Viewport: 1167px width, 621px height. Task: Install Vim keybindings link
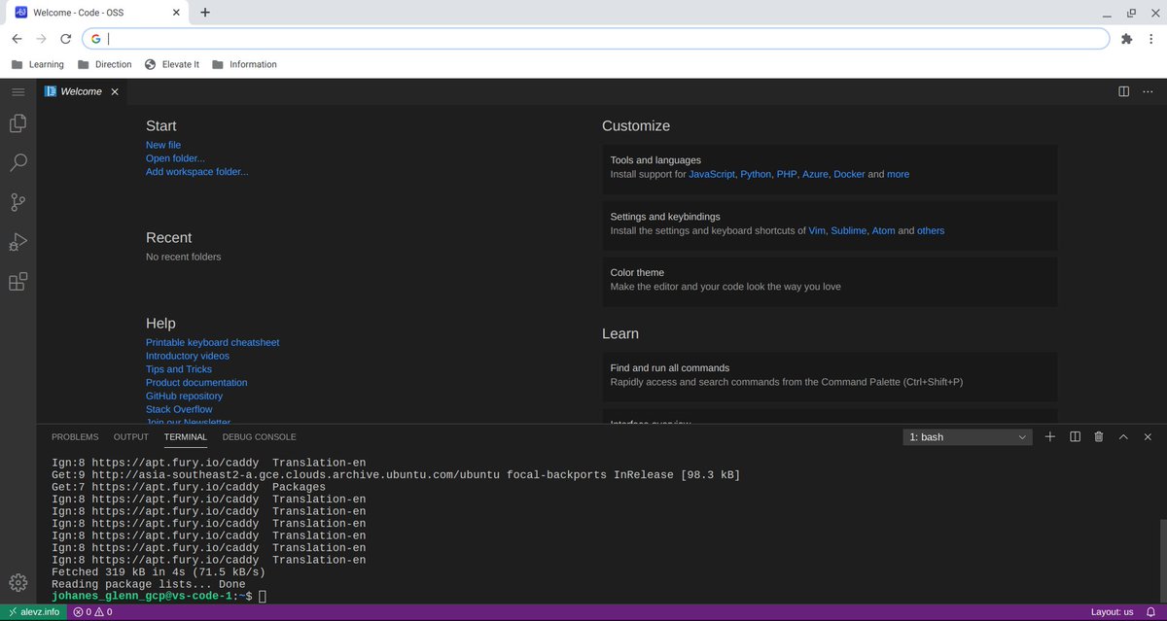tap(817, 231)
